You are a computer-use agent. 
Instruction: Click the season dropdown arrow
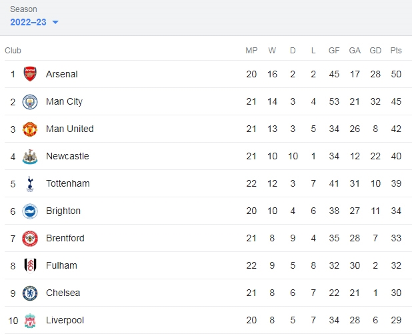pos(55,23)
